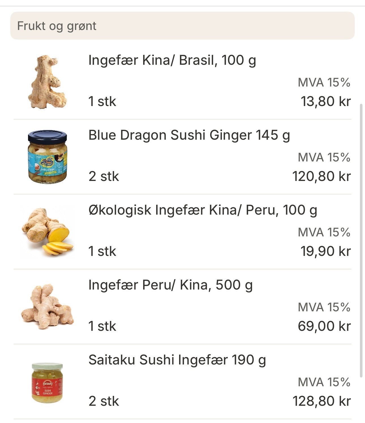
Task: Select the 19,90 kr price
Action: (326, 251)
